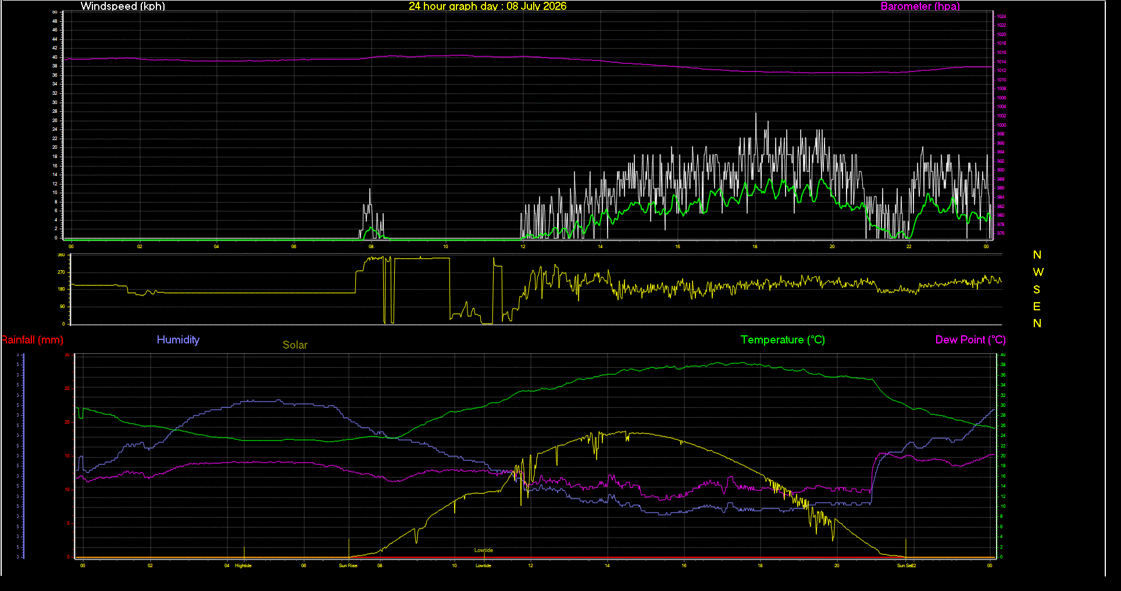1121x591 pixels.
Task: Click the Barometer (hpa) legend label
Action: pos(920,6)
